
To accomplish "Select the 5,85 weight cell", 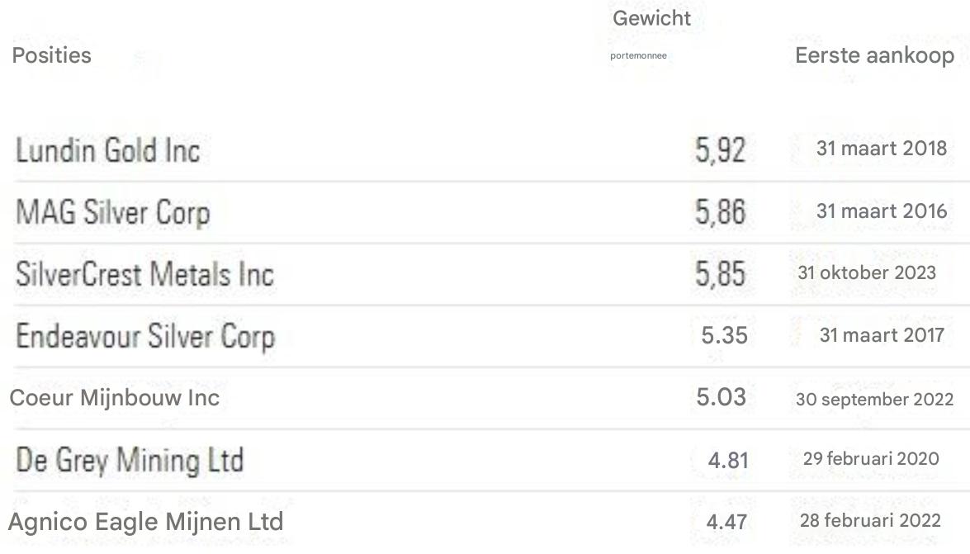I will point(721,274).
